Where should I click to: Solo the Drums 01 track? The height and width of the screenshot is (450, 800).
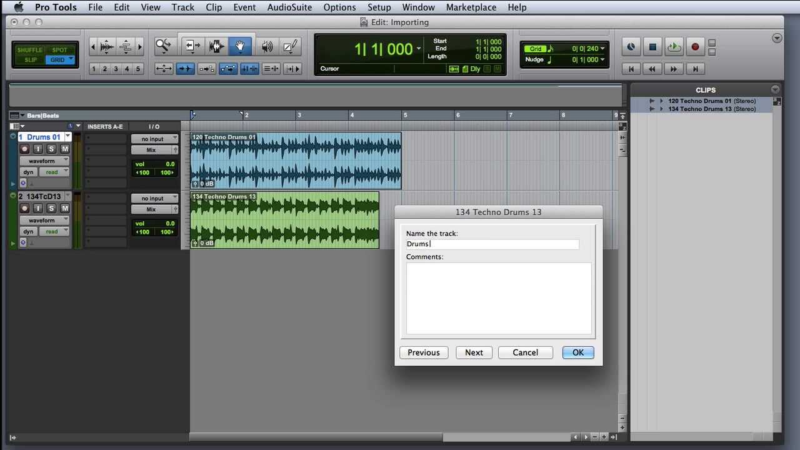coord(51,149)
